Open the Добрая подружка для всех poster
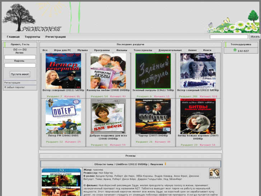 (108, 116)
